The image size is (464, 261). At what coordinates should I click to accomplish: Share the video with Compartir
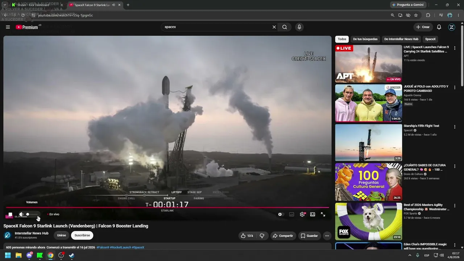[283, 236]
